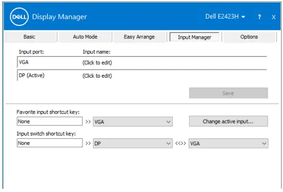Click Change active input button
Viewport: 283px width, 192px height.
pos(228,122)
